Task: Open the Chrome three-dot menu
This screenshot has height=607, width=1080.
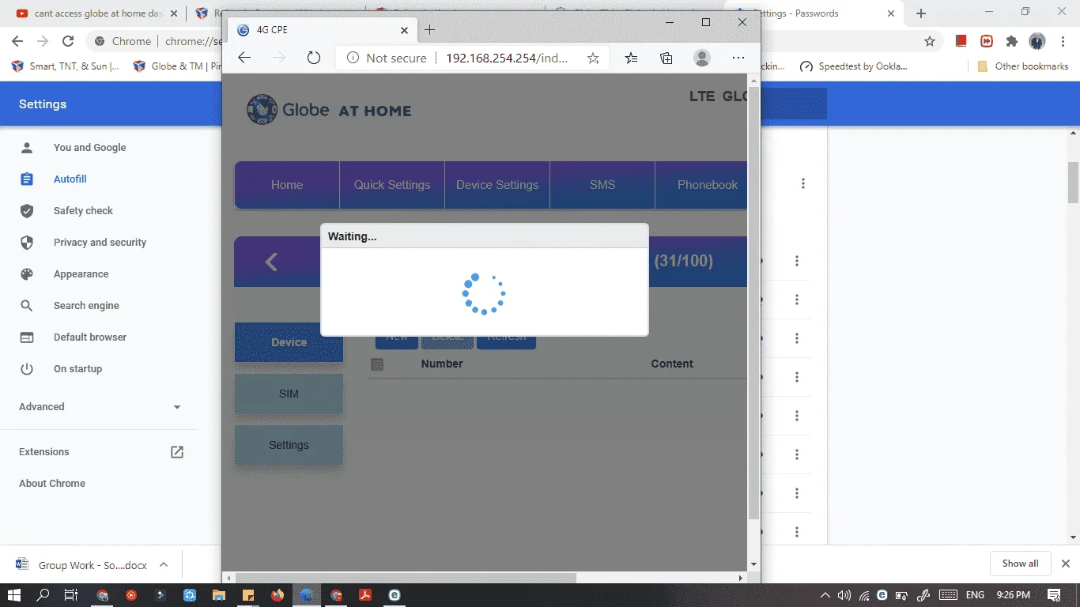Action: click(1063, 41)
